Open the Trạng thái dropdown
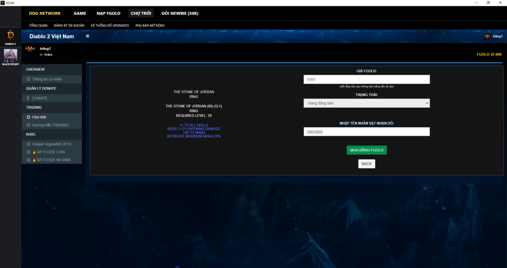507x268 pixels. pos(367,103)
